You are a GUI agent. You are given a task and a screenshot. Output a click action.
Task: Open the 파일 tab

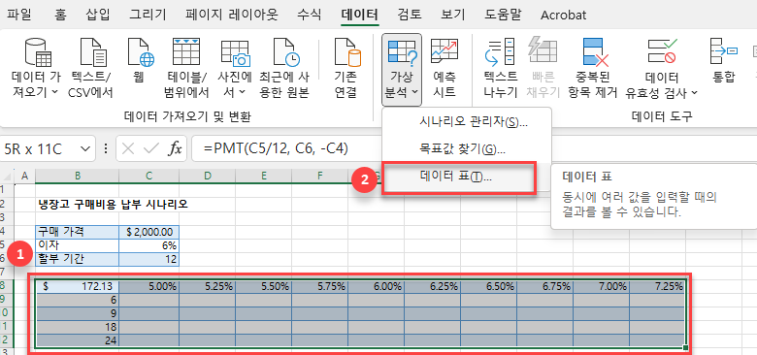[x=19, y=15]
